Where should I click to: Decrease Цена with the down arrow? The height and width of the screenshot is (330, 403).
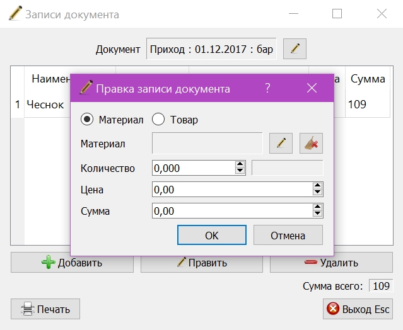point(318,193)
